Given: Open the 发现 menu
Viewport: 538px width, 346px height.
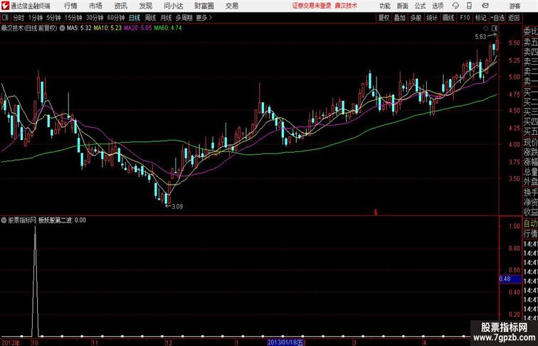Looking at the screenshot, I should (146, 6).
